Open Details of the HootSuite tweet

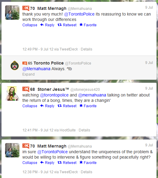click(x=84, y=130)
